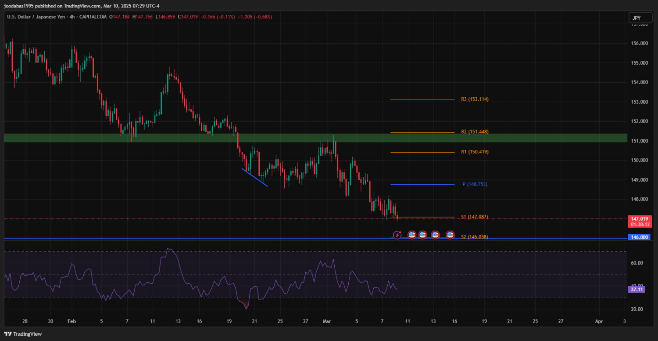Click the R3 (153.114) pivot label

tap(475, 99)
